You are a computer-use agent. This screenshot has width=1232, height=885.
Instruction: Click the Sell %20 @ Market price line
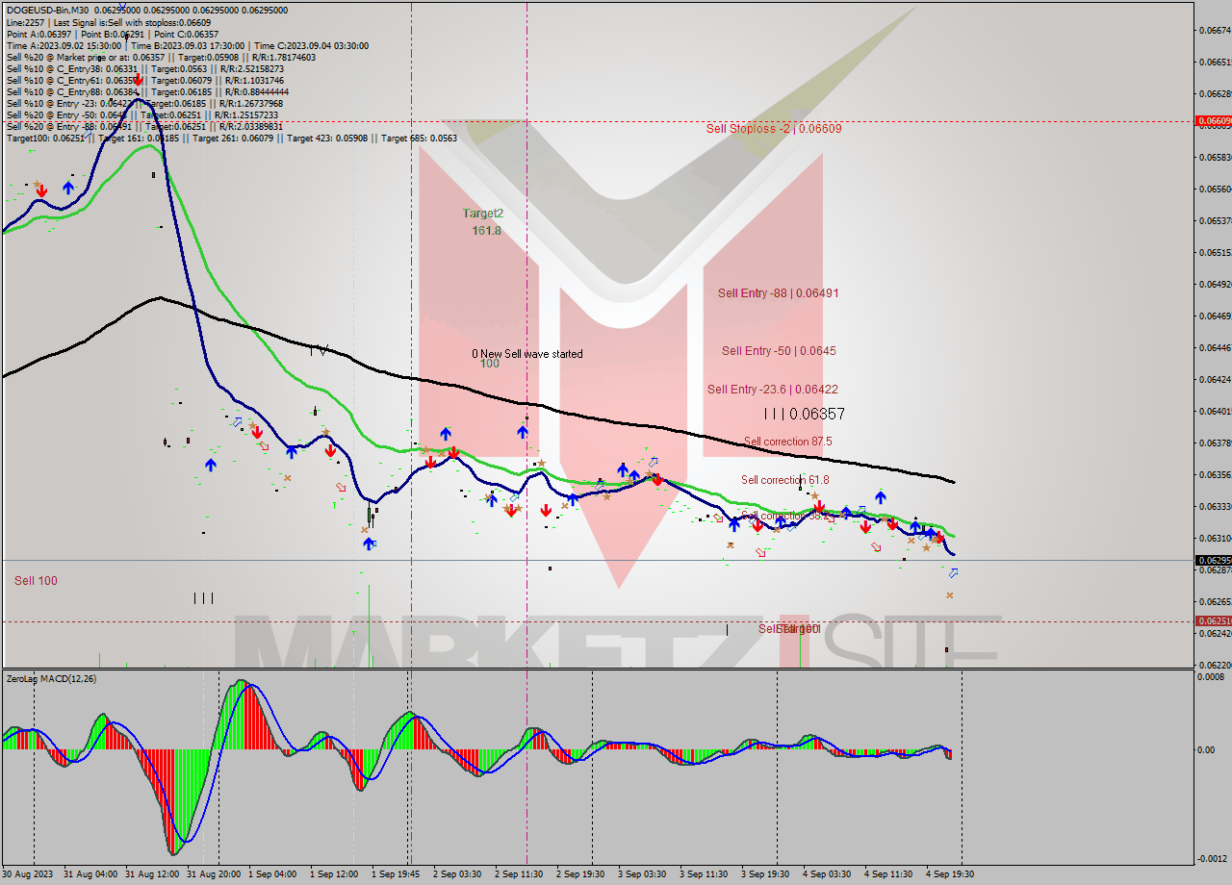(161, 57)
